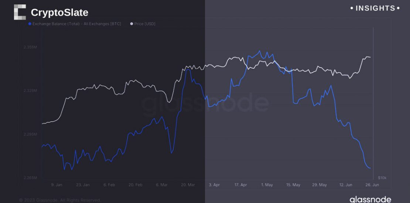Click the 1. May date marker

click(267, 185)
